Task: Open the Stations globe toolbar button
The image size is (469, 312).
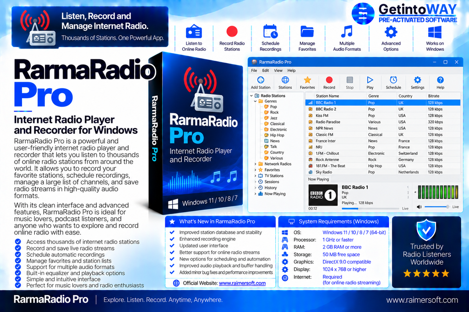Action: (x=285, y=80)
